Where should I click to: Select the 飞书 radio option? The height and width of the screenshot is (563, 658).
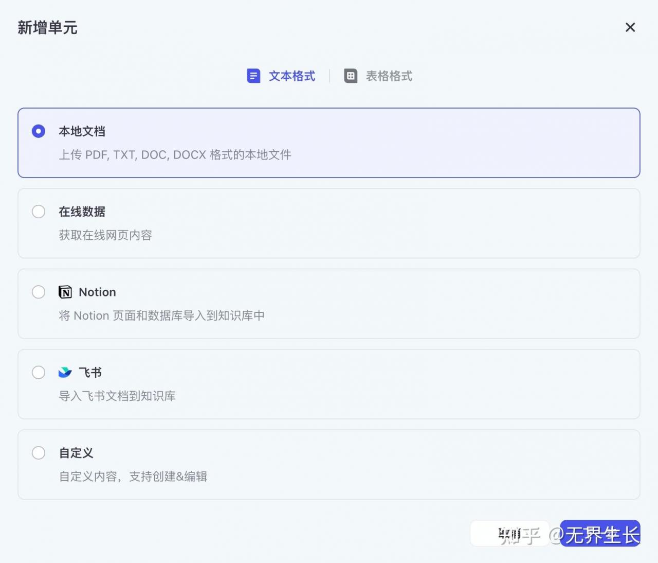point(39,372)
